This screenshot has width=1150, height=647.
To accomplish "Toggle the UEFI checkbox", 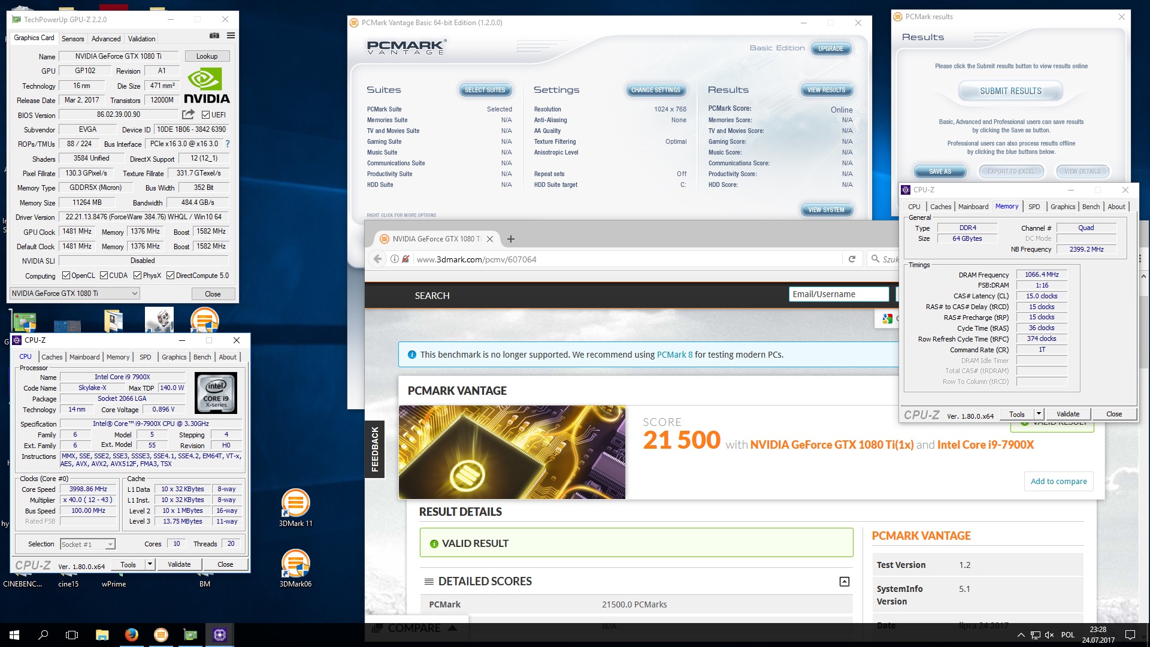I will click(205, 114).
